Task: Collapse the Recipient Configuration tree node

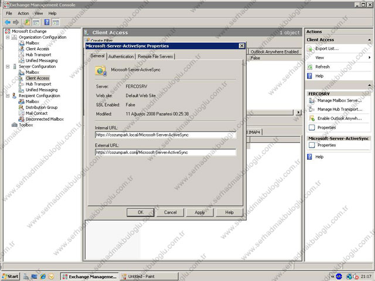Action: pyautogui.click(x=8, y=96)
